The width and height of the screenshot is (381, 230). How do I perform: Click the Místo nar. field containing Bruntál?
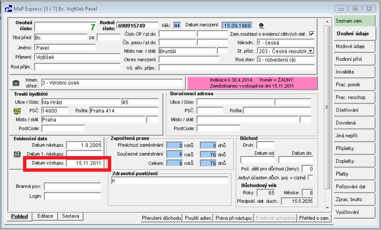pos(187,51)
